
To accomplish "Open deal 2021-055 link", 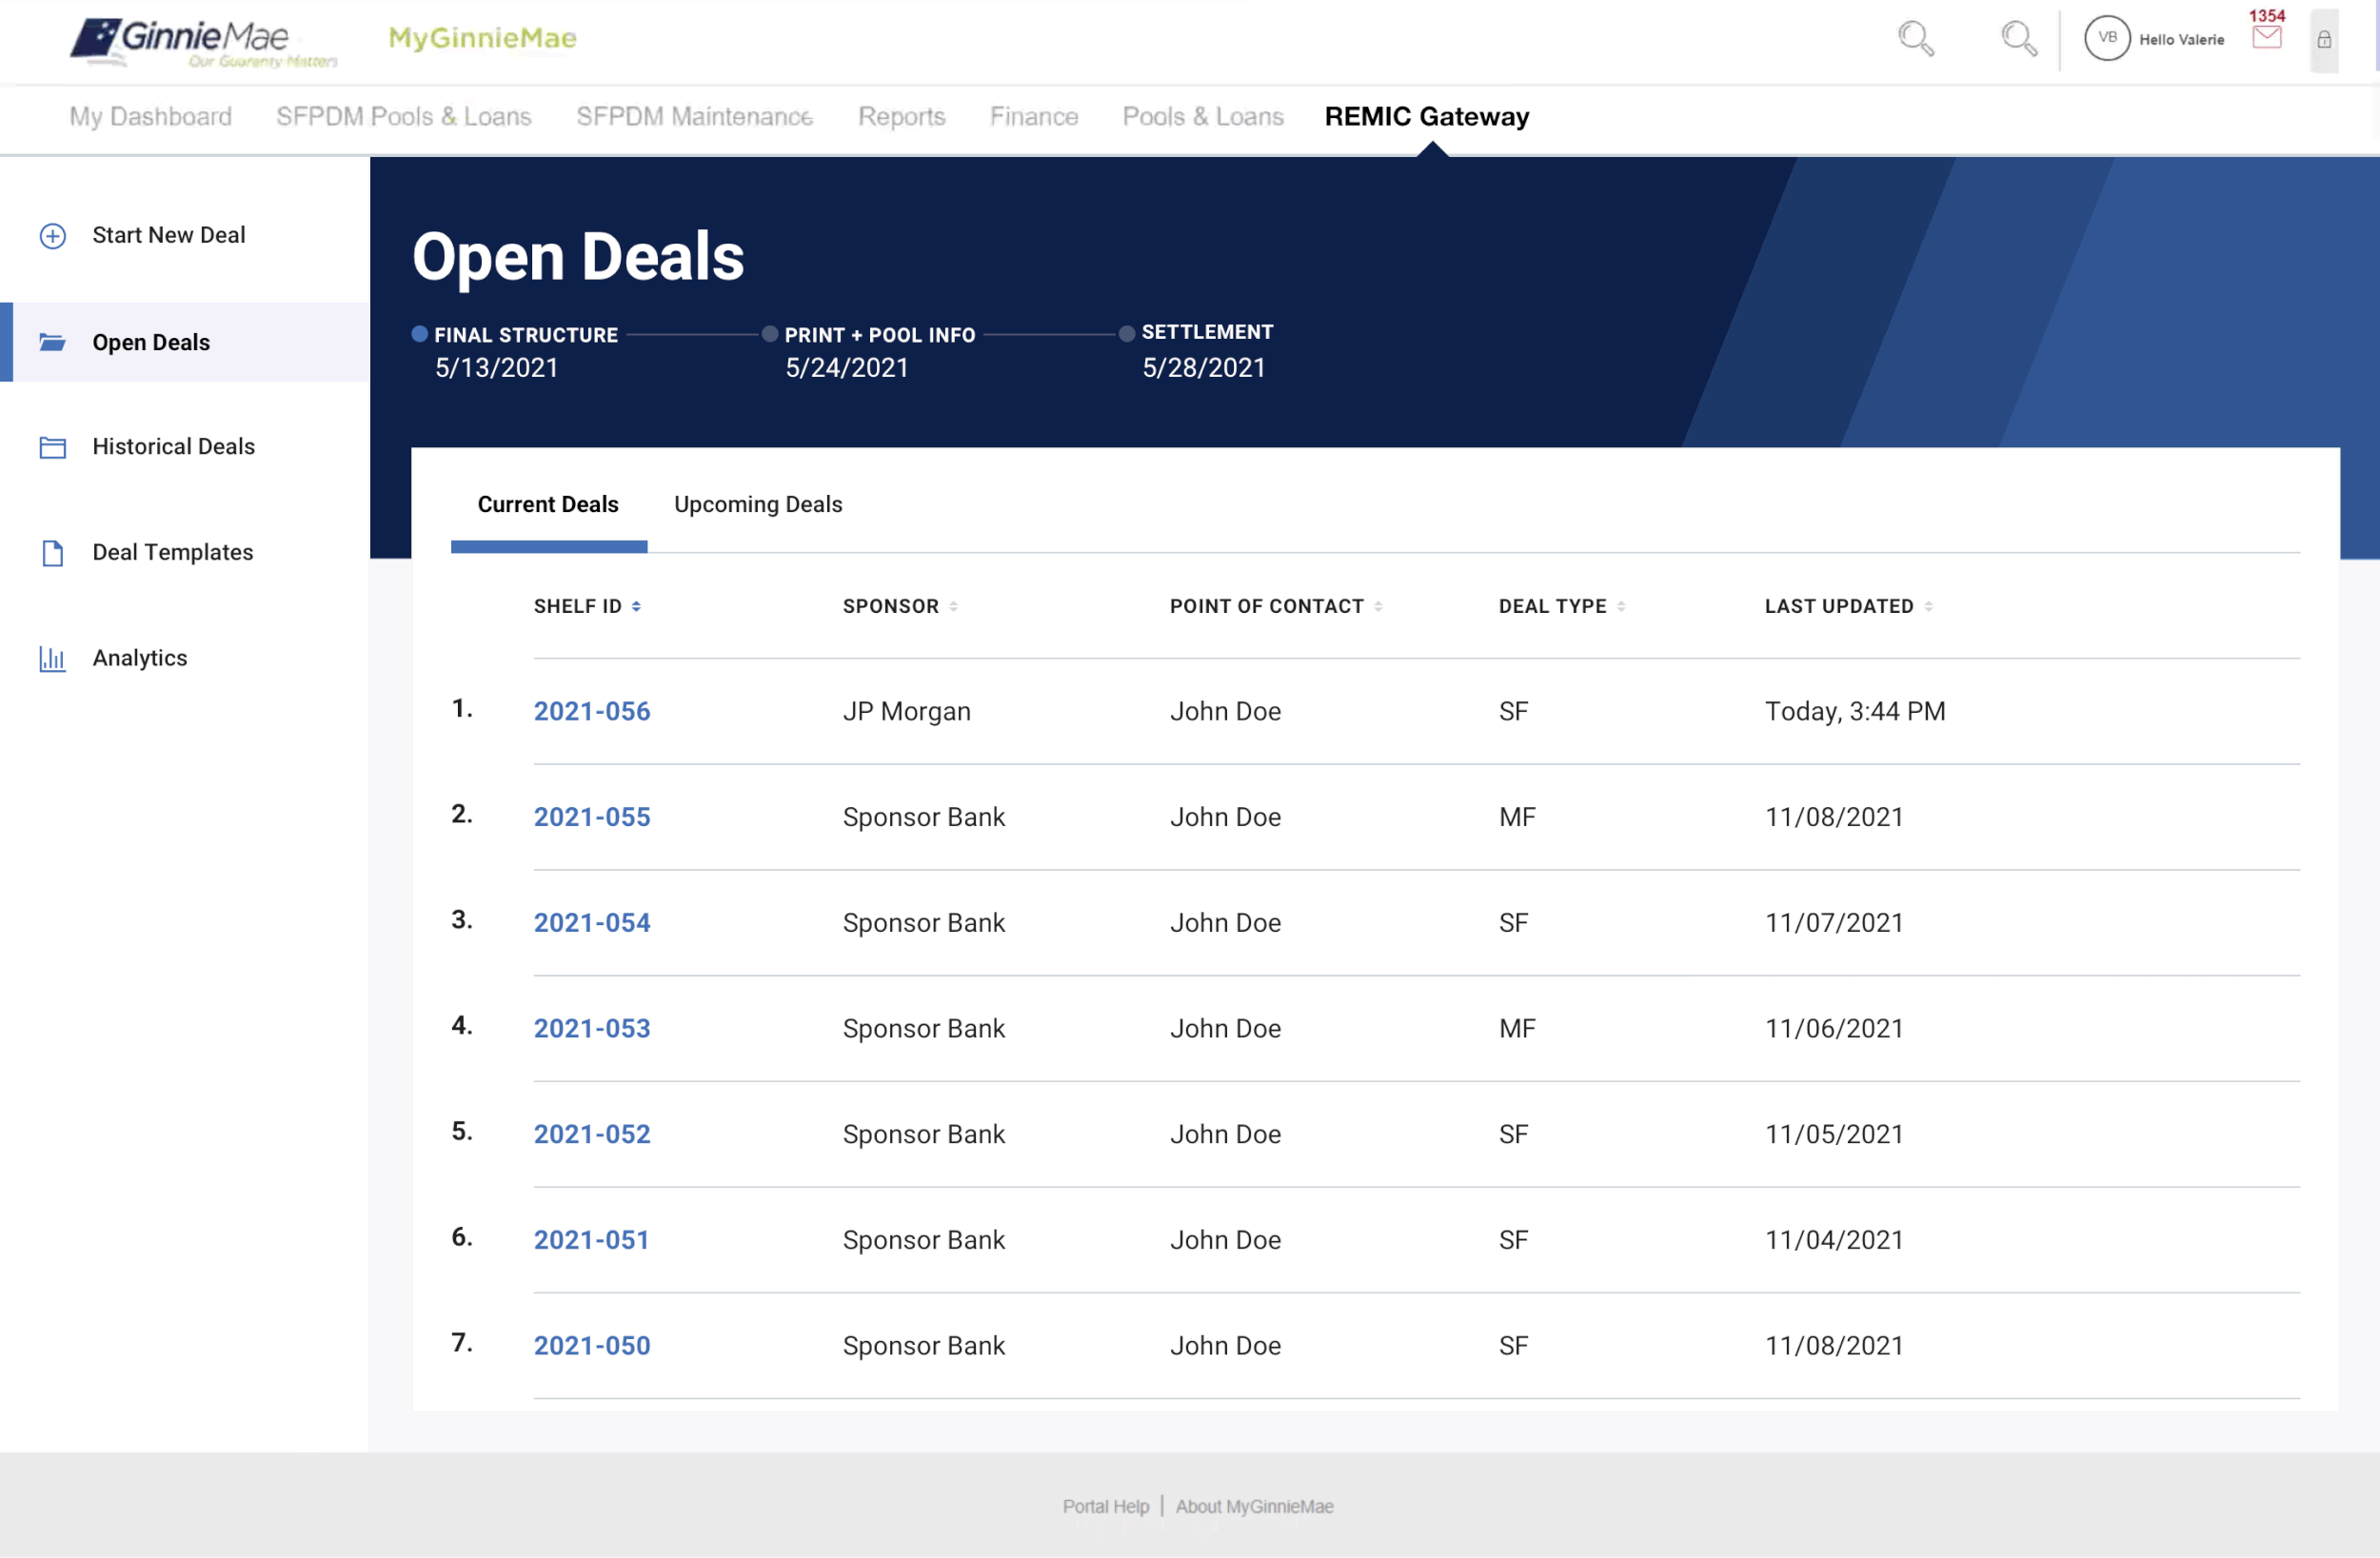I will point(592,818).
